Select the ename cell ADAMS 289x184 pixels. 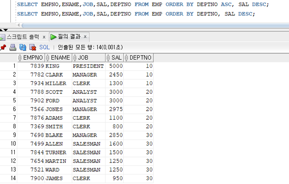click(x=58, y=118)
